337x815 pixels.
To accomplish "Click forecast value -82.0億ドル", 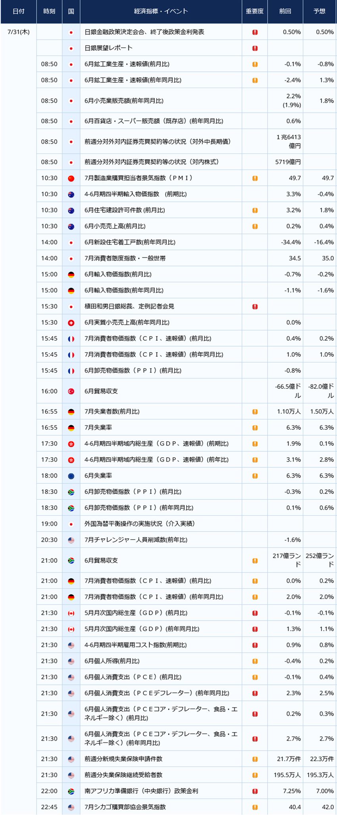I will click(321, 391).
